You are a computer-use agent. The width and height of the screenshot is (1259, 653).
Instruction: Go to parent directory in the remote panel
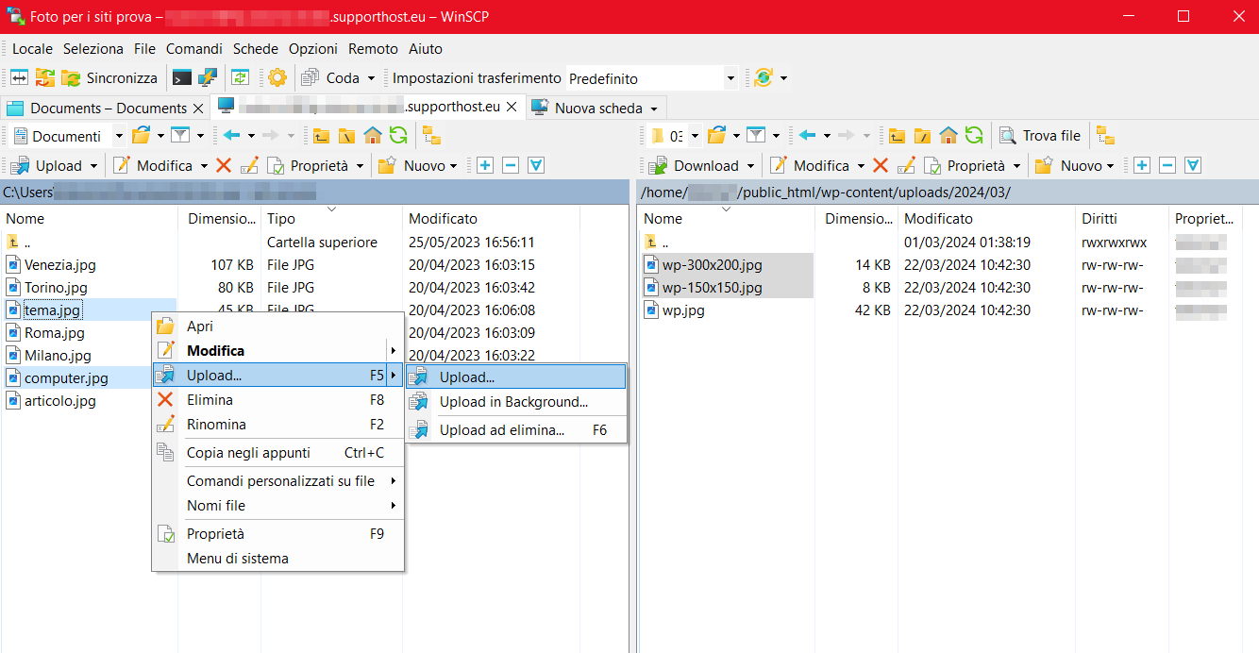click(897, 136)
